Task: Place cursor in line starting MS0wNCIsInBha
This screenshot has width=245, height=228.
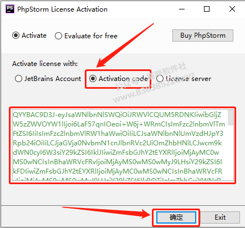Action: point(118,162)
